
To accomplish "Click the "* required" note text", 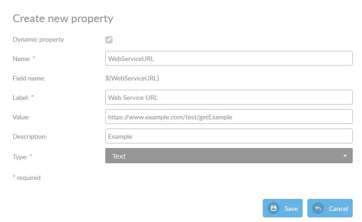I will click(27, 178).
